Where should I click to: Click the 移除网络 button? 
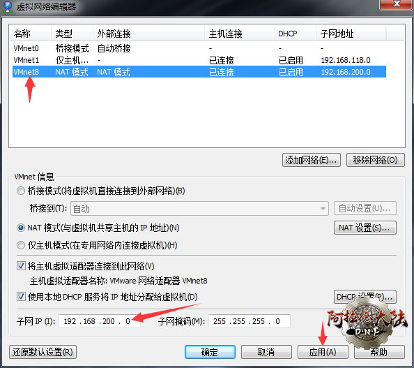coord(375,160)
